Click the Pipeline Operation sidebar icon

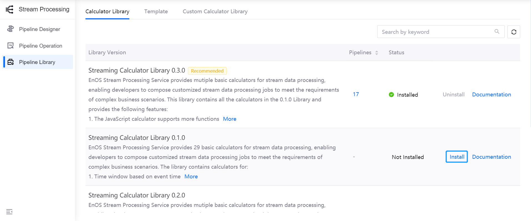11,45
